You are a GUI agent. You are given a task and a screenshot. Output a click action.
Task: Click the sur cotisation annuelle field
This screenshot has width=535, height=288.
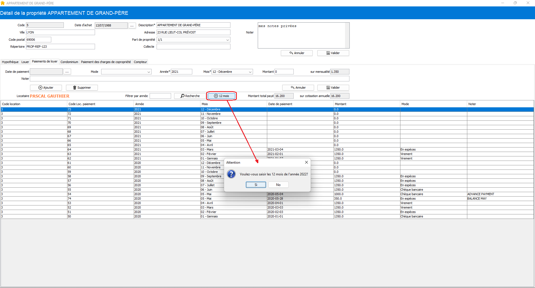[x=340, y=96]
